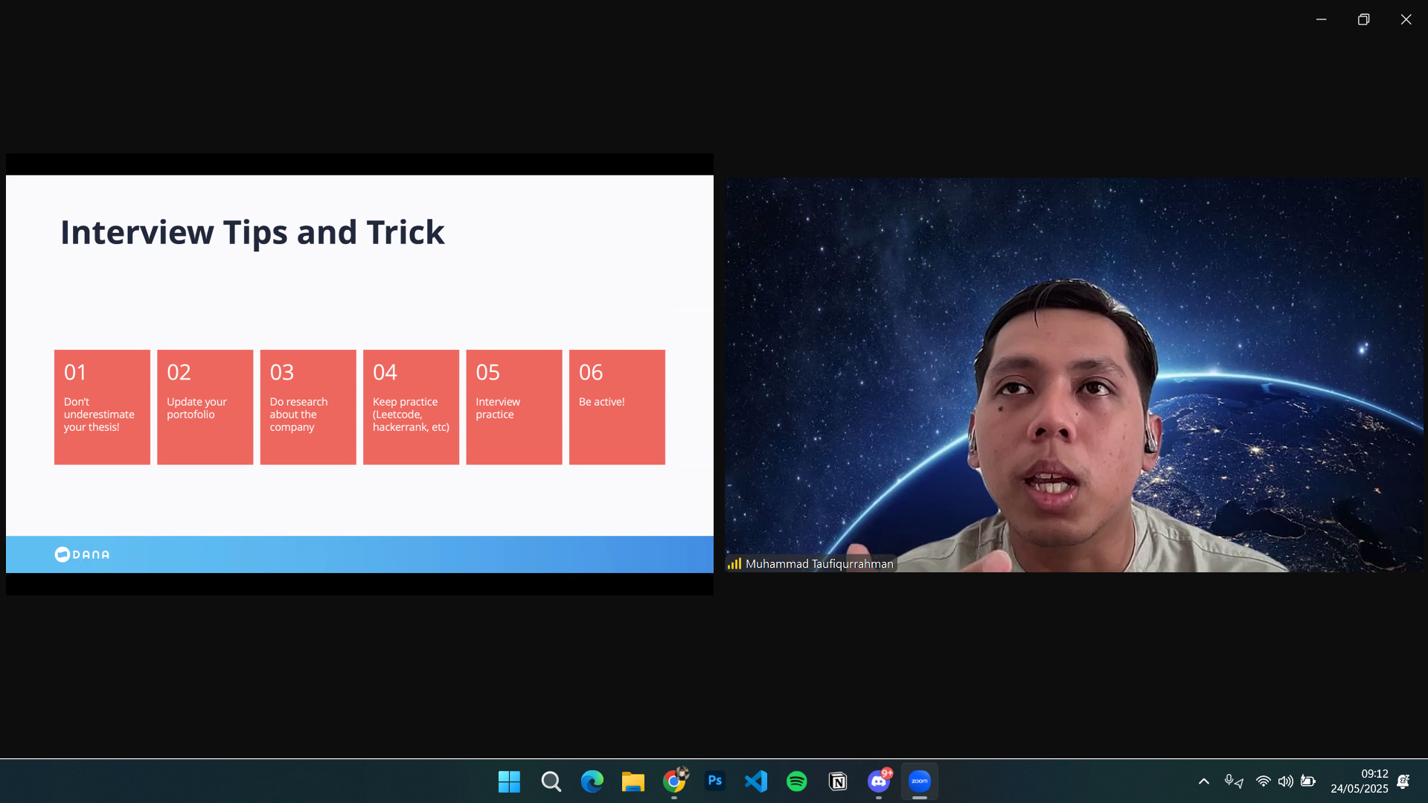Click the battery status icon
The width and height of the screenshot is (1428, 803).
point(1308,781)
